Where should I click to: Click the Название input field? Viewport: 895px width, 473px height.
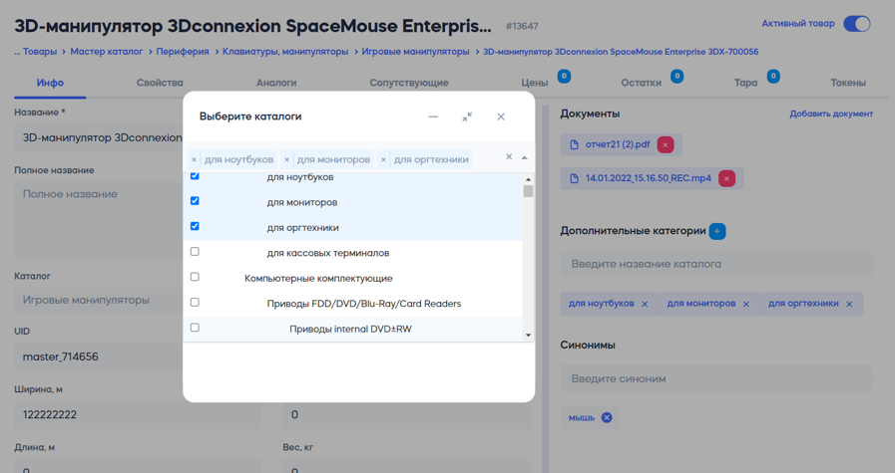pos(98,137)
